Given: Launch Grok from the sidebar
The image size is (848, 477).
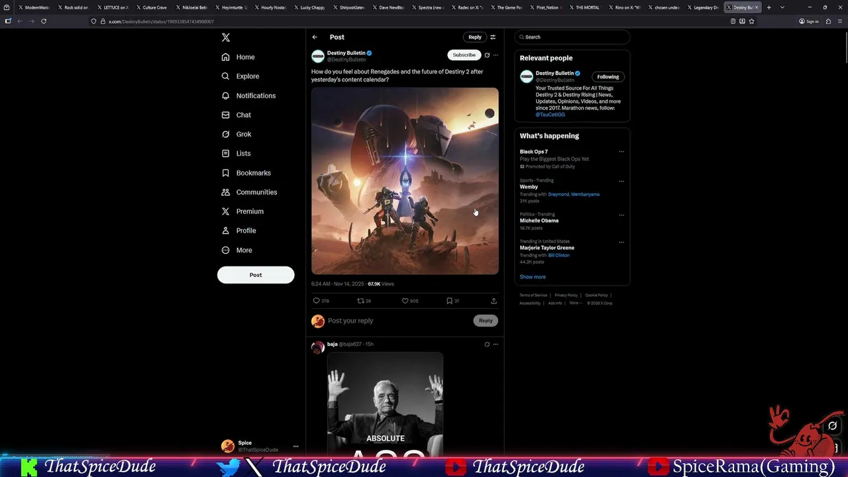Looking at the screenshot, I should coord(237,134).
